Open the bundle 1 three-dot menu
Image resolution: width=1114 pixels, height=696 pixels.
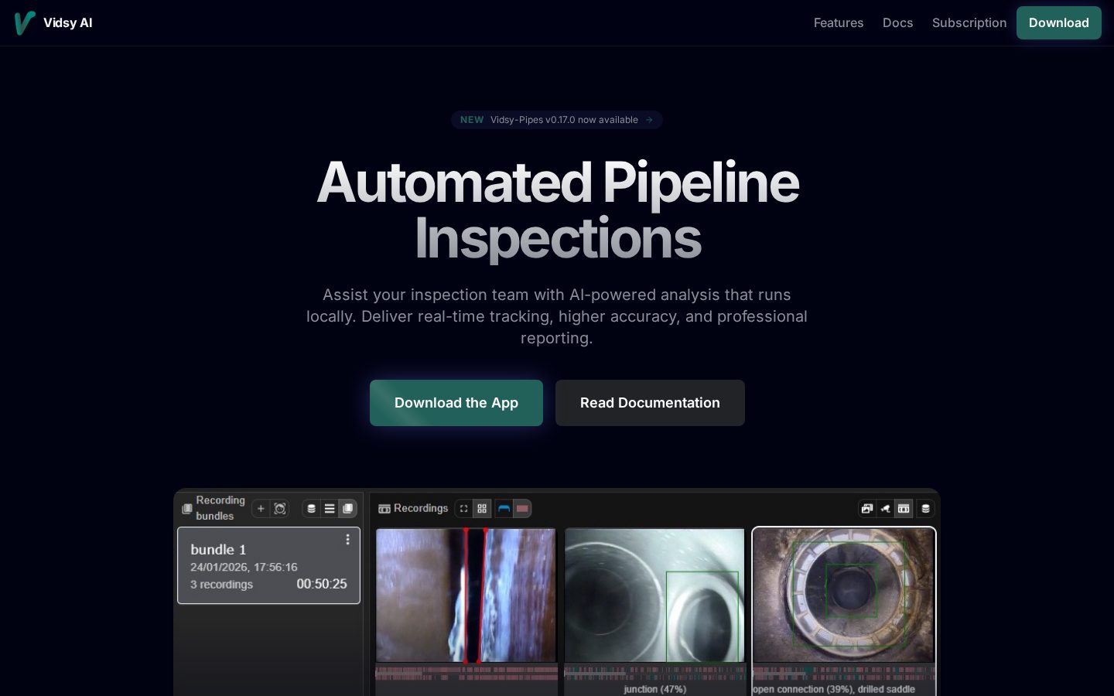tap(347, 540)
